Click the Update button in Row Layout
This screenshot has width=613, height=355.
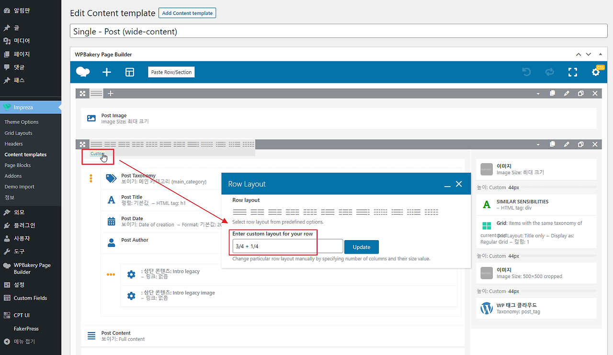coord(362,247)
